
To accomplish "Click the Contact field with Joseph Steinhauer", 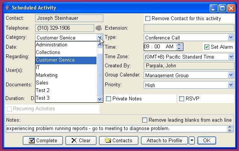I will [x=69, y=18].
